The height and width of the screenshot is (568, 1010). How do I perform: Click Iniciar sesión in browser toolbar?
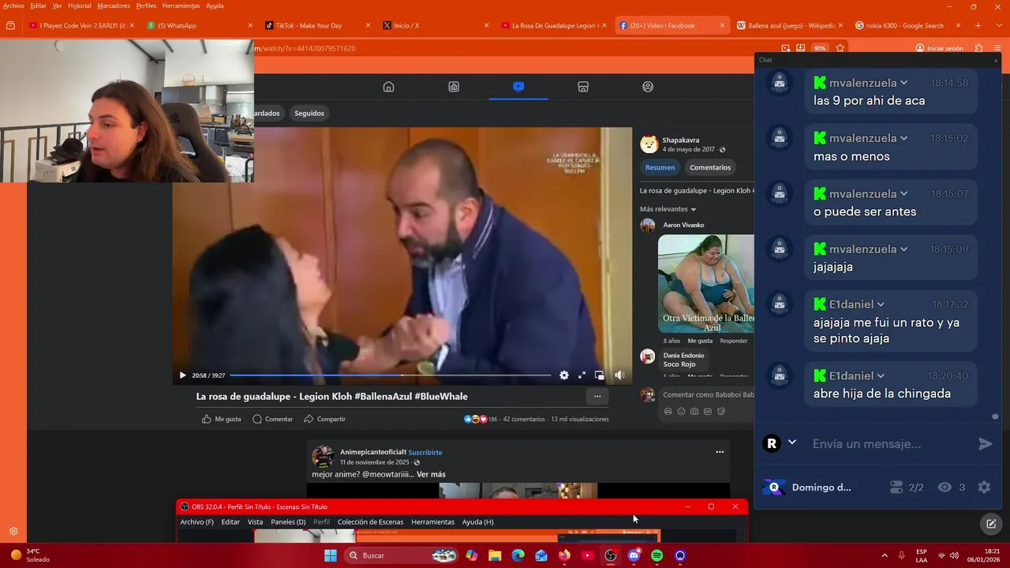[939, 48]
